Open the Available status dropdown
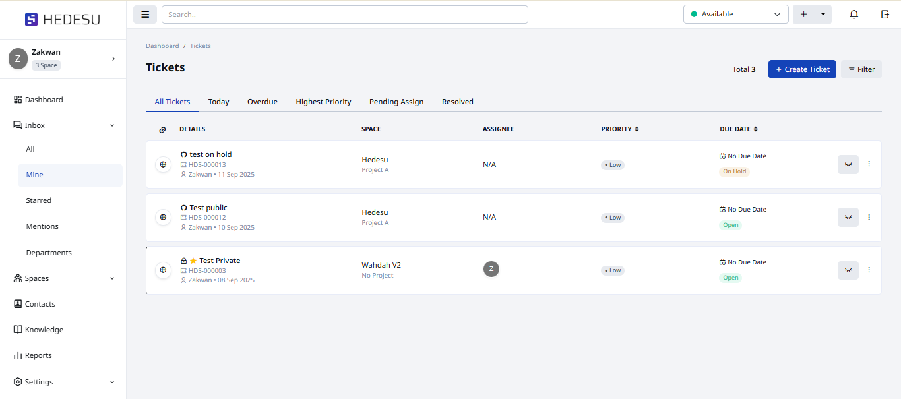 click(735, 15)
